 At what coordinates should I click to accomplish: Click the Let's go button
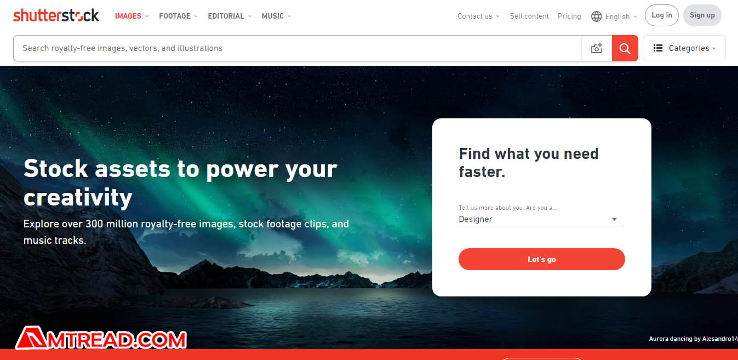541,259
